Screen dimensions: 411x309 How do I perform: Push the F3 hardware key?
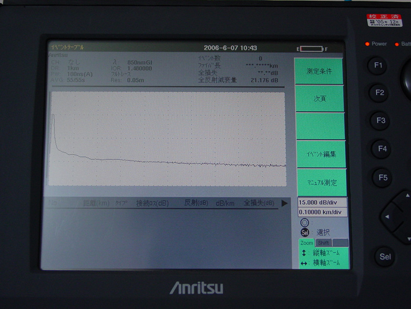point(381,121)
